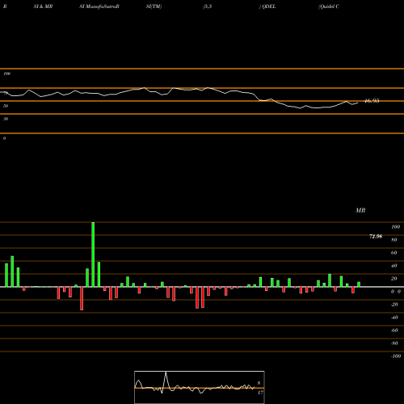Viewport: 404px width, 404px height.
Task: Click the RSI panel's 100 level label
Action: point(6,74)
